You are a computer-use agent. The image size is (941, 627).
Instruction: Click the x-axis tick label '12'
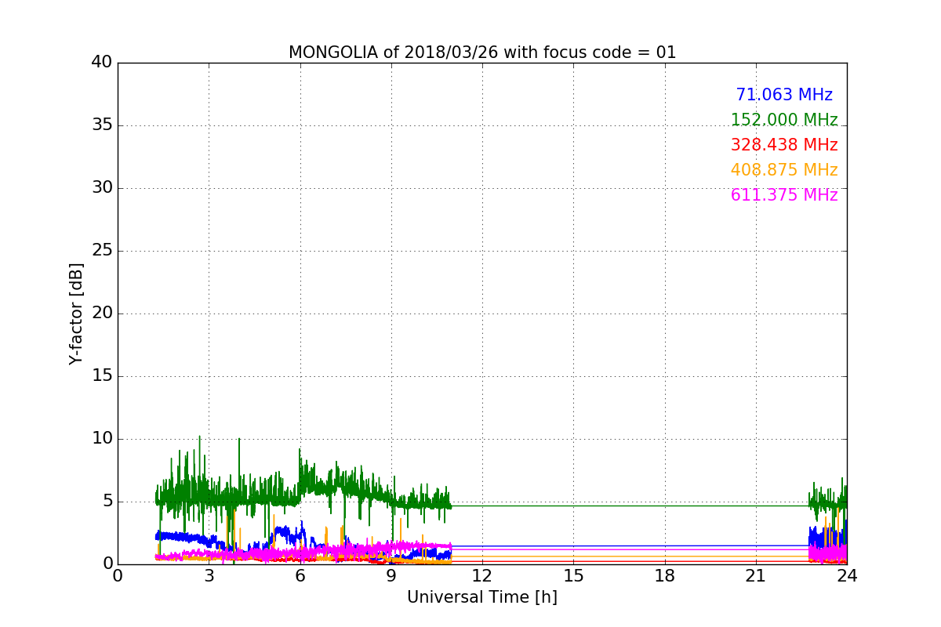point(482,575)
